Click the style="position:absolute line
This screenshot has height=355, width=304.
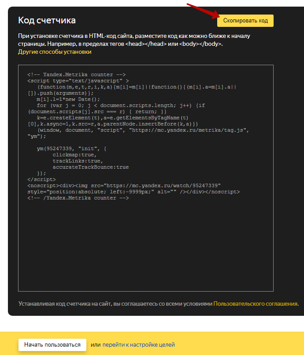(x=133, y=192)
